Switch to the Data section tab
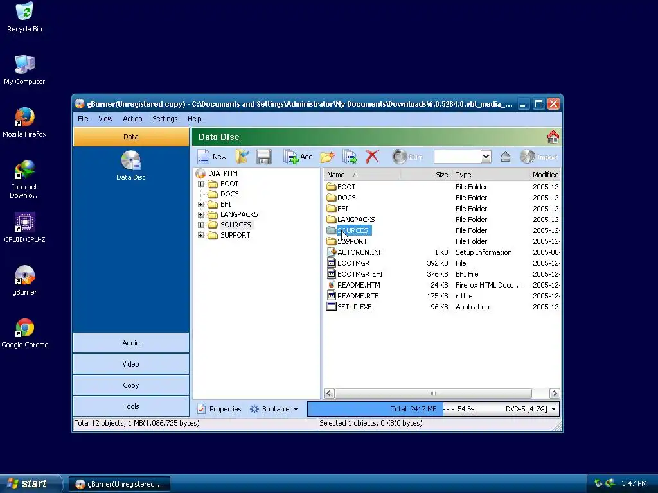The width and height of the screenshot is (658, 493). (x=131, y=137)
